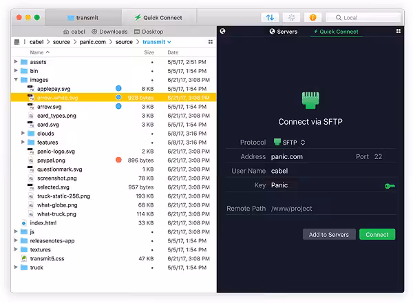Open the cabel home favorite

(74, 32)
